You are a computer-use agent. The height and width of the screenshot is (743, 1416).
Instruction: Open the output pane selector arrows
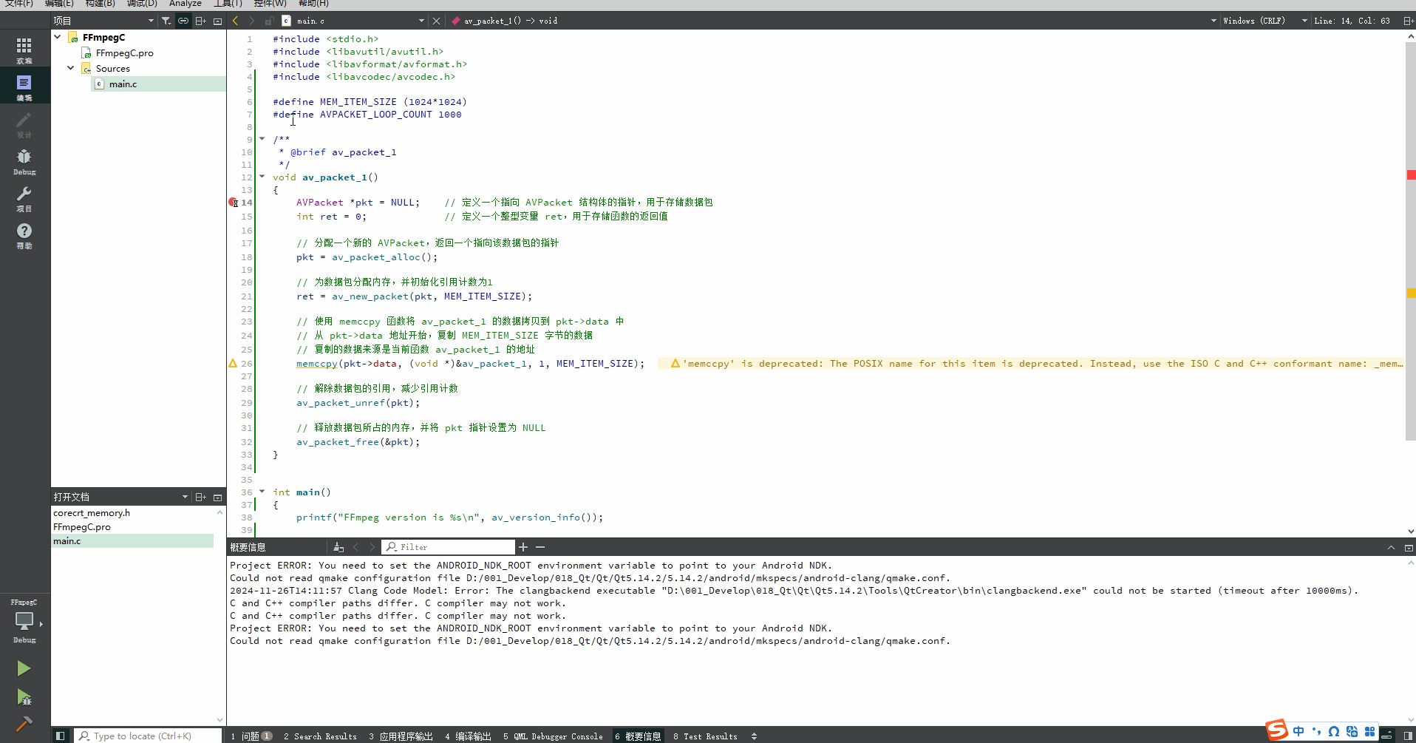[754, 736]
